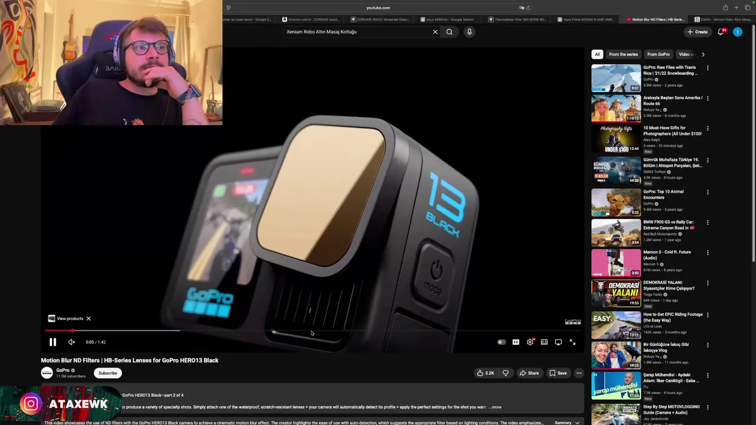Switch to asus b650mk Google Search tab

447,19
